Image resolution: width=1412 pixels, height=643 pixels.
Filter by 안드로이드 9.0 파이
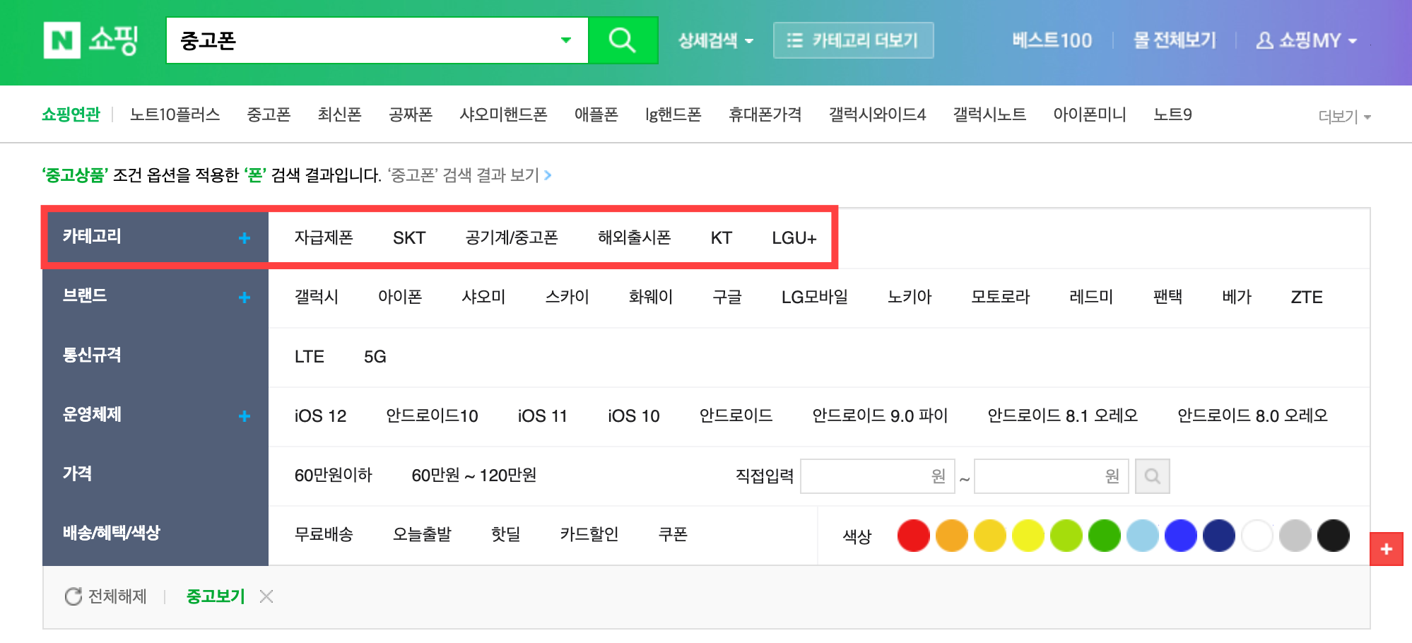pyautogui.click(x=880, y=415)
